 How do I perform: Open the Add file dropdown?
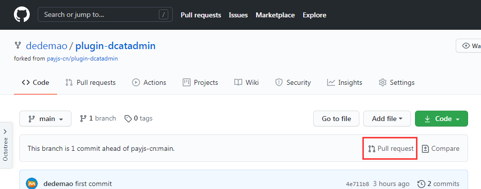click(x=387, y=119)
